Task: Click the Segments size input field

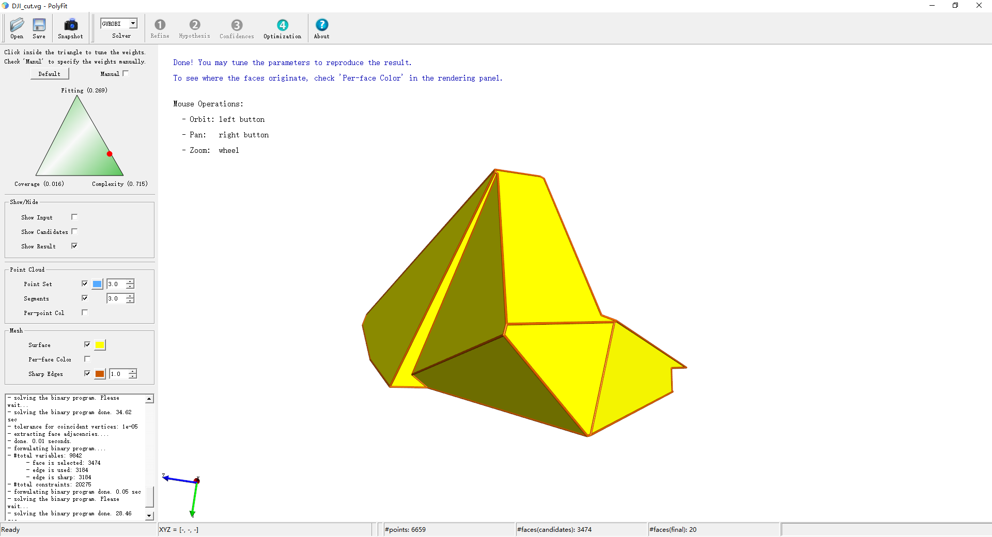Action: click(x=116, y=298)
